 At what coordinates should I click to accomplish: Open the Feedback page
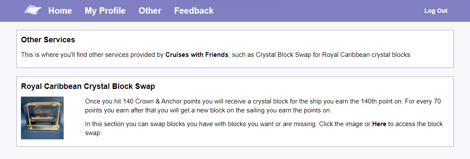[194, 11]
